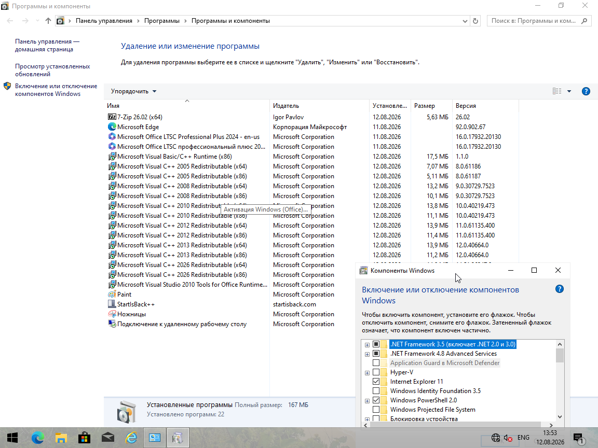Click the Программы breadcrumb item

[x=162, y=21]
